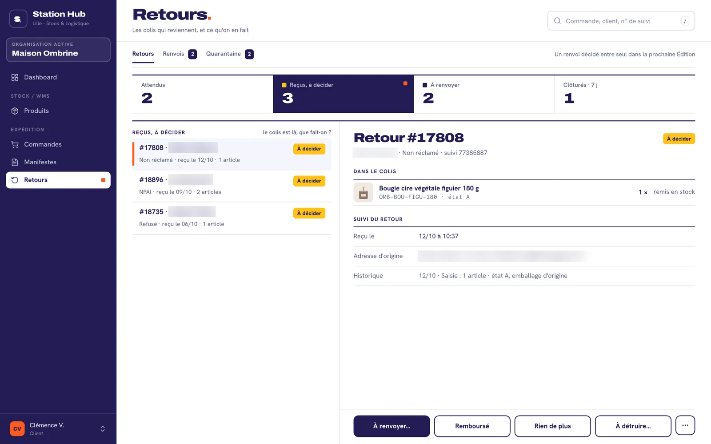Click the tracking number suivi 77385887
Image resolution: width=711 pixels, height=444 pixels.
click(x=466, y=153)
